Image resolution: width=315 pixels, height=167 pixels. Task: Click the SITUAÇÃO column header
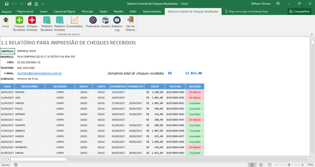(195, 86)
